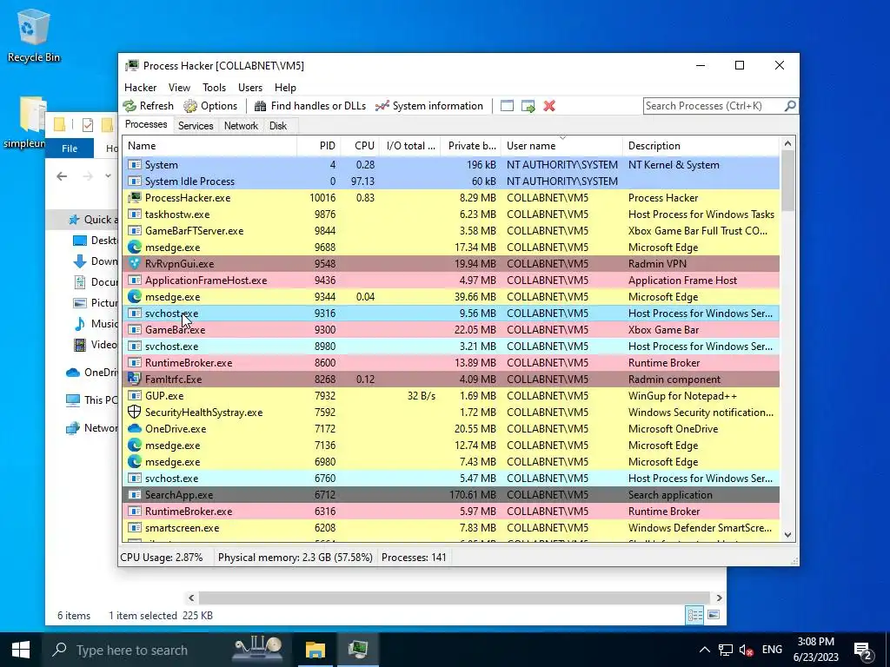The height and width of the screenshot is (667, 890).
Task: Click the File Explorer back arrow
Action: [62, 176]
